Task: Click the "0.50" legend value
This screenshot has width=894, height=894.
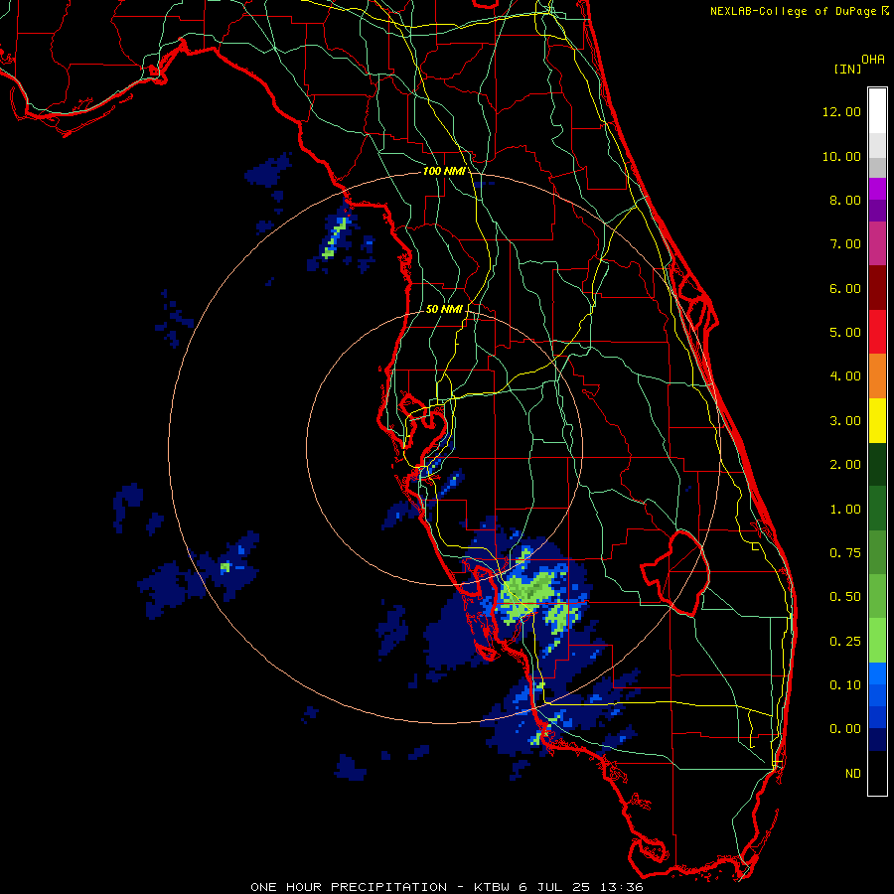Action: [845, 597]
